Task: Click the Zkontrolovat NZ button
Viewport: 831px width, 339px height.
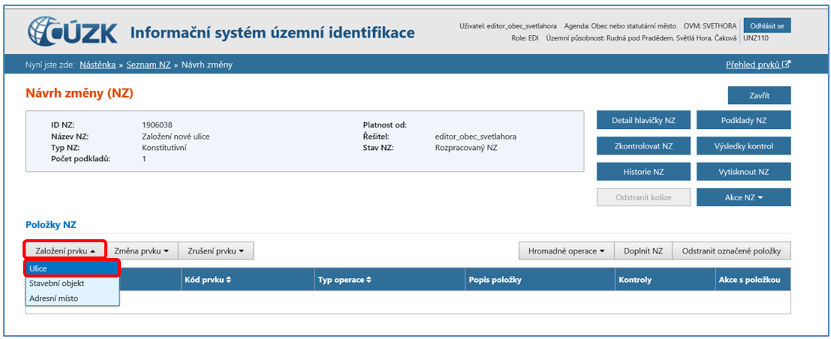Action: 643,145
